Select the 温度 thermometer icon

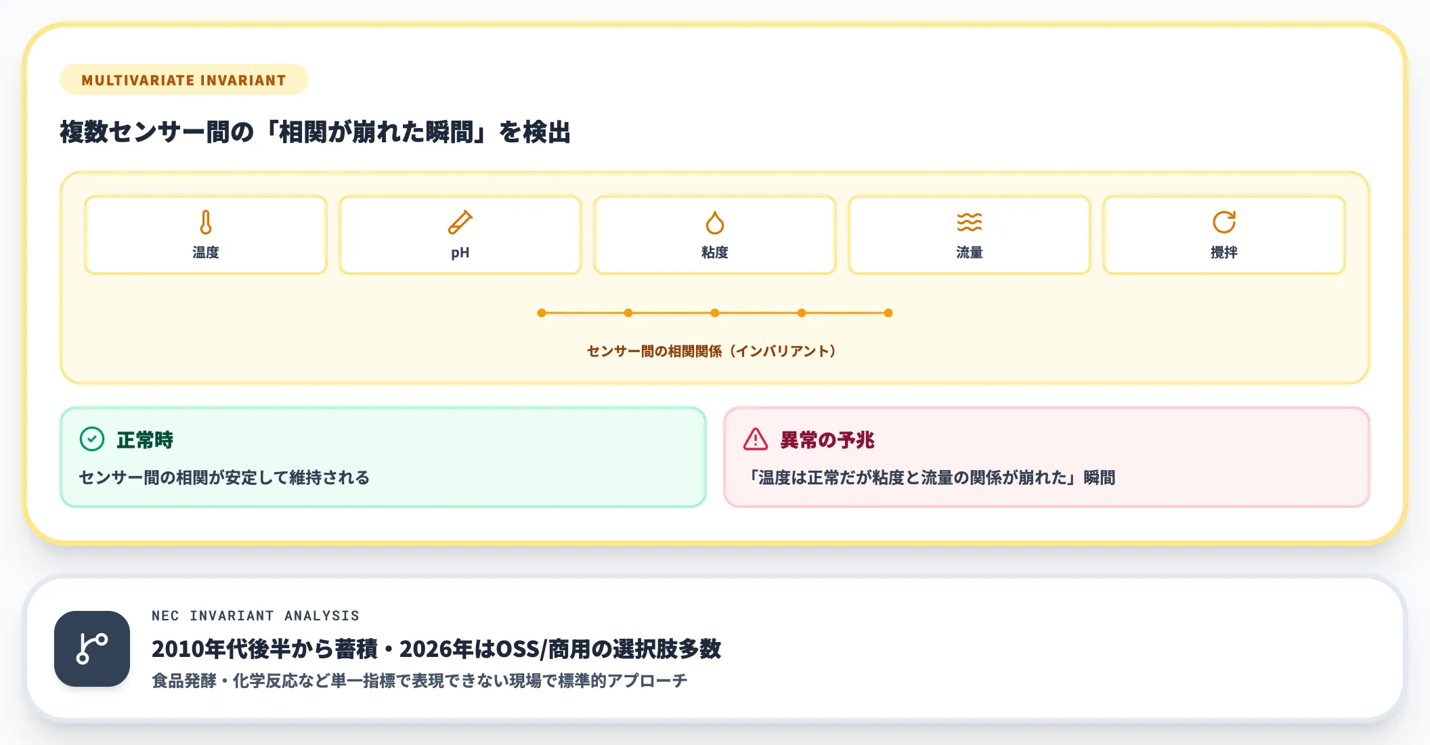[x=205, y=220]
